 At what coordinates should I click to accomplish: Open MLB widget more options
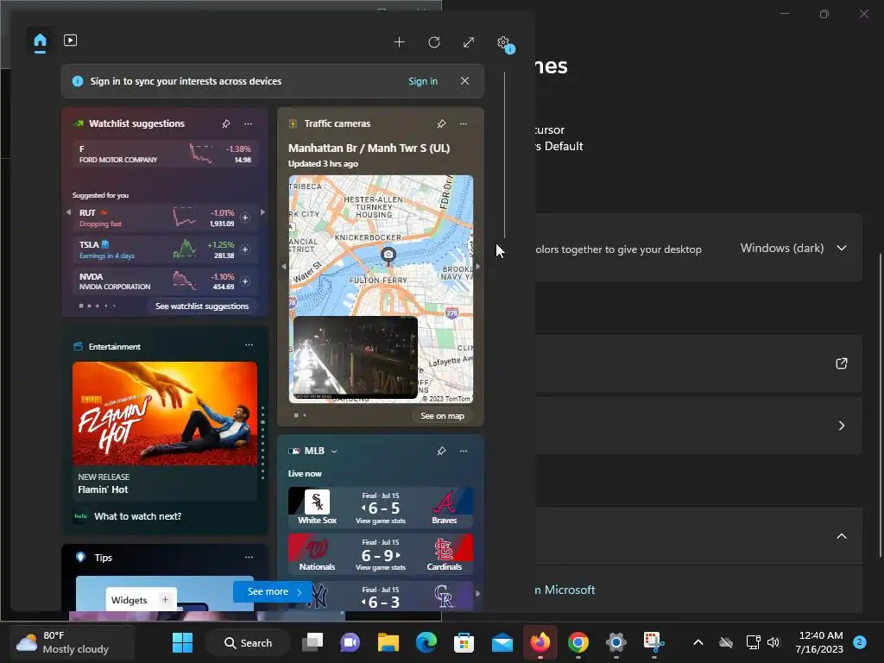[464, 451]
